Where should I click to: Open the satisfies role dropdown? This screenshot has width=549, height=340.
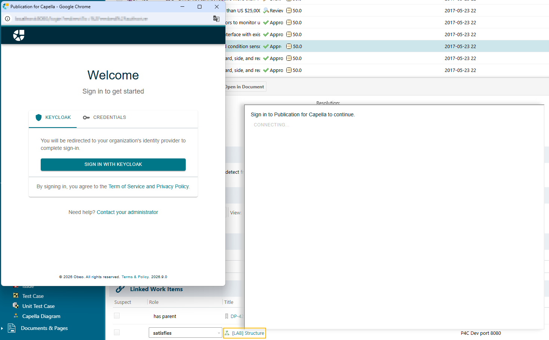coord(185,333)
